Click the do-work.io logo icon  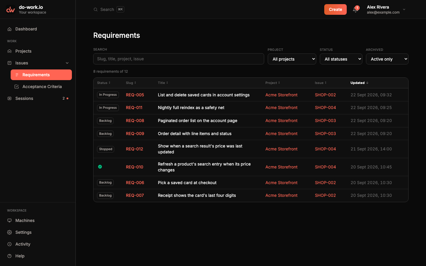(11, 9)
